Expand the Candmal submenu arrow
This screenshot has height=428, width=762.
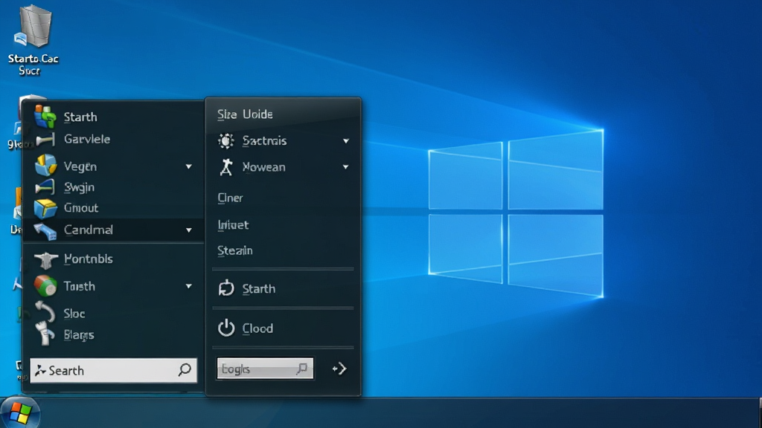188,230
